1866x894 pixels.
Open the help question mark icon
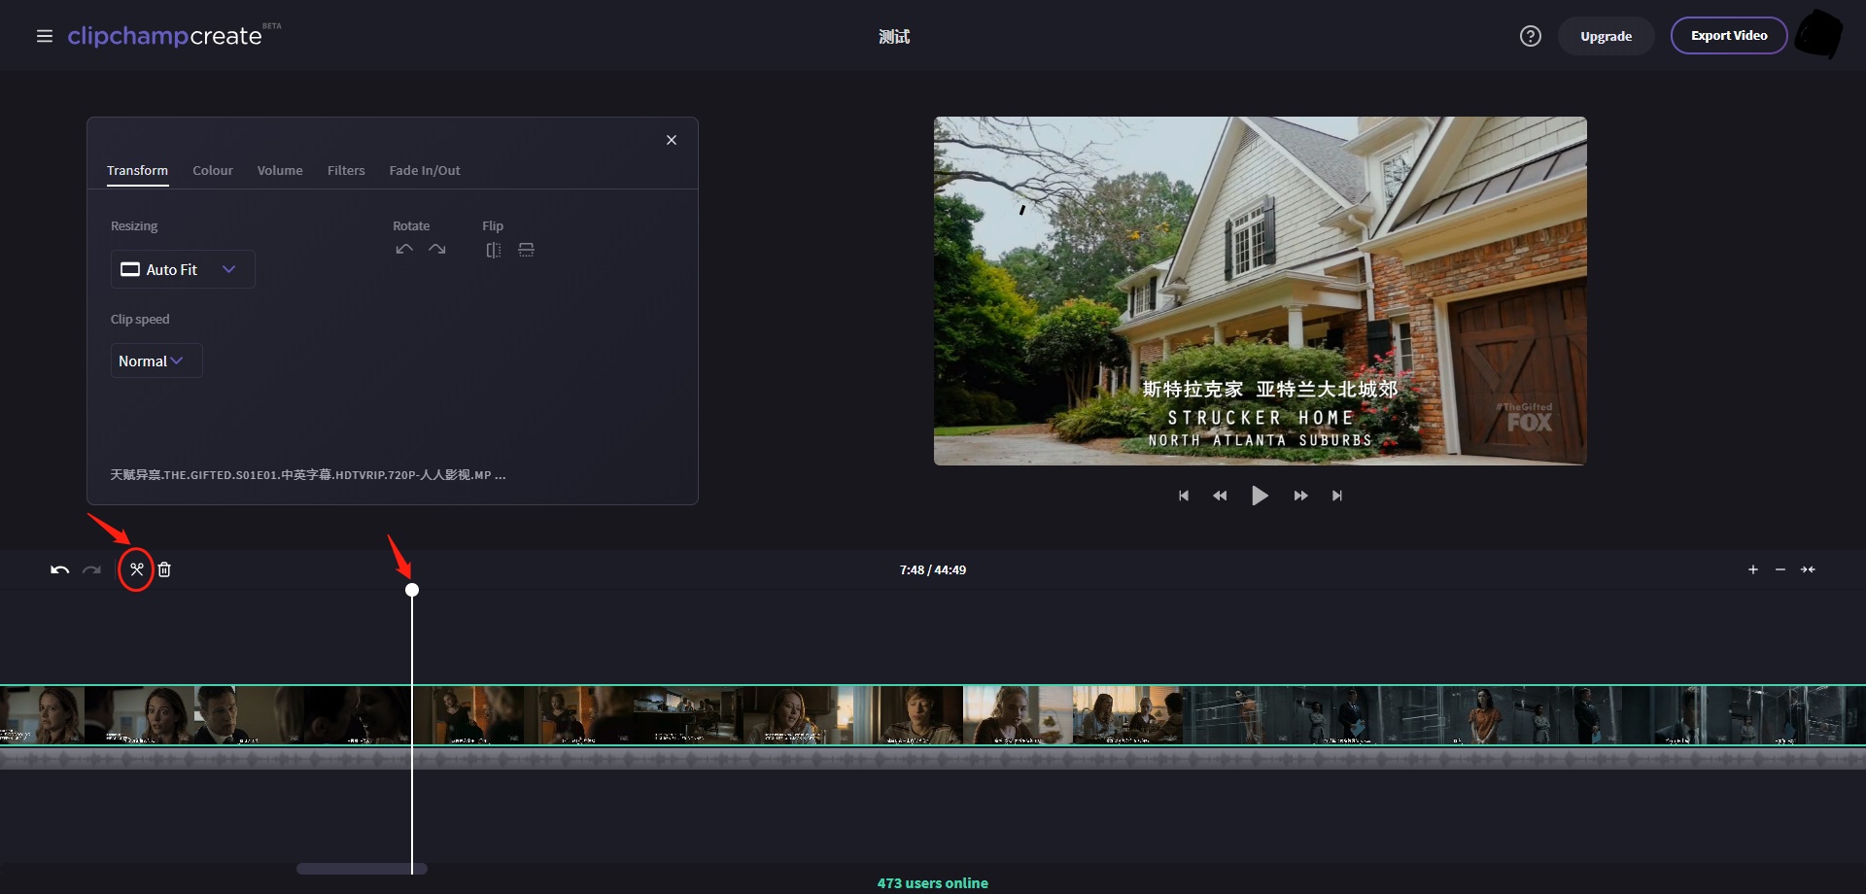pos(1530,36)
